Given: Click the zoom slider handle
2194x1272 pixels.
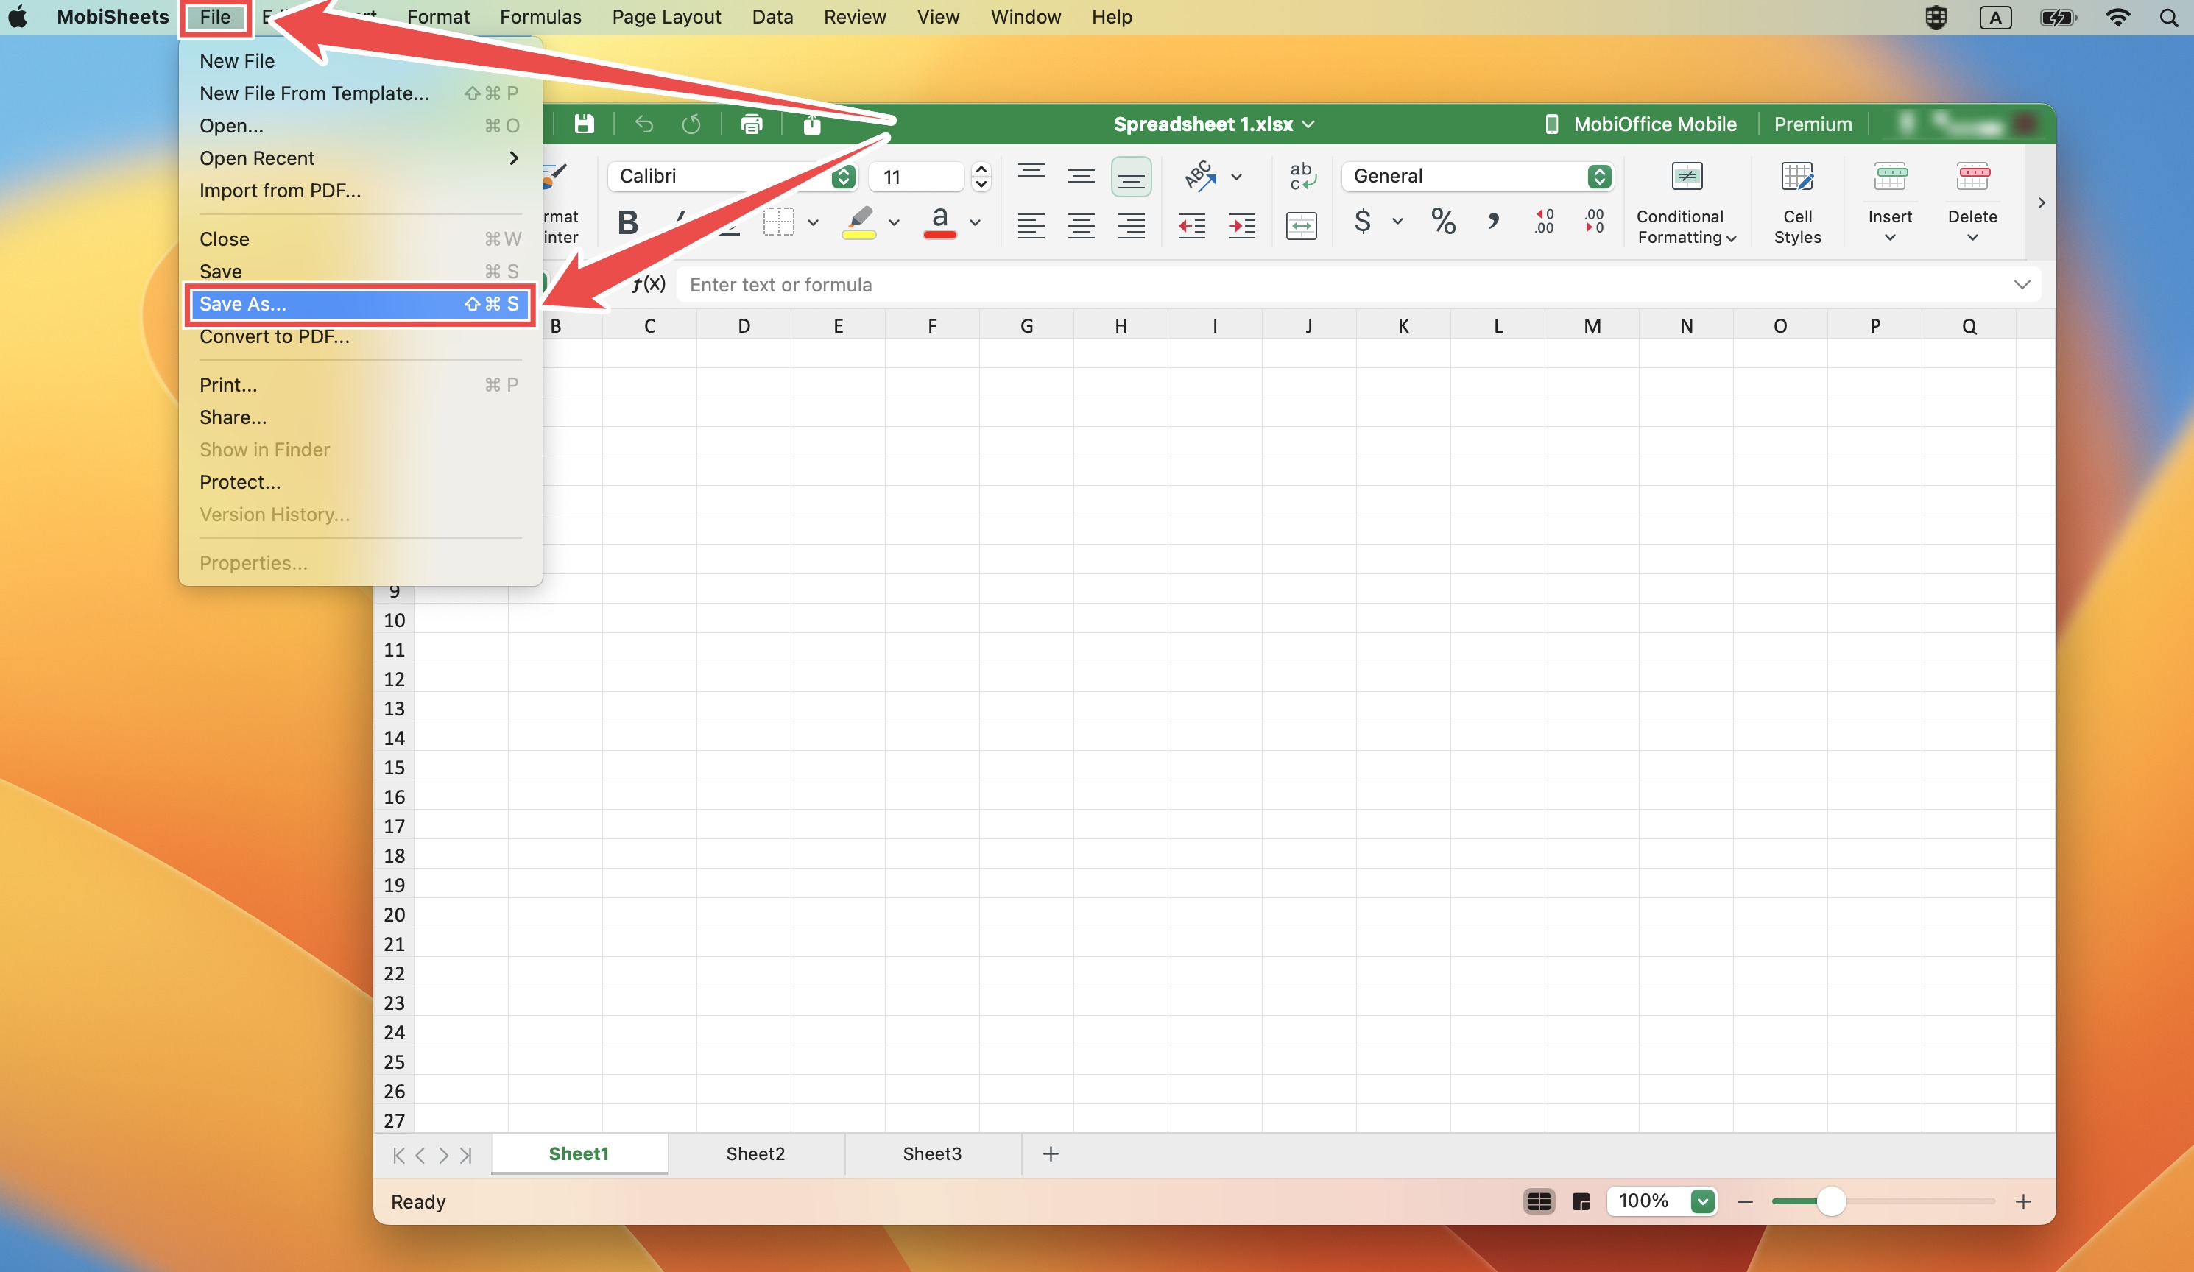Looking at the screenshot, I should point(1831,1201).
